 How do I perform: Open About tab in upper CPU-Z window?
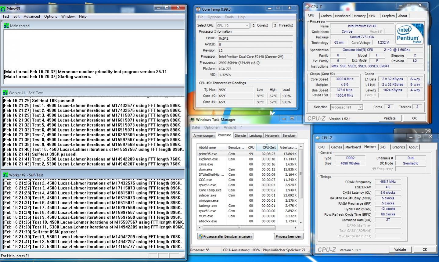click(403, 16)
